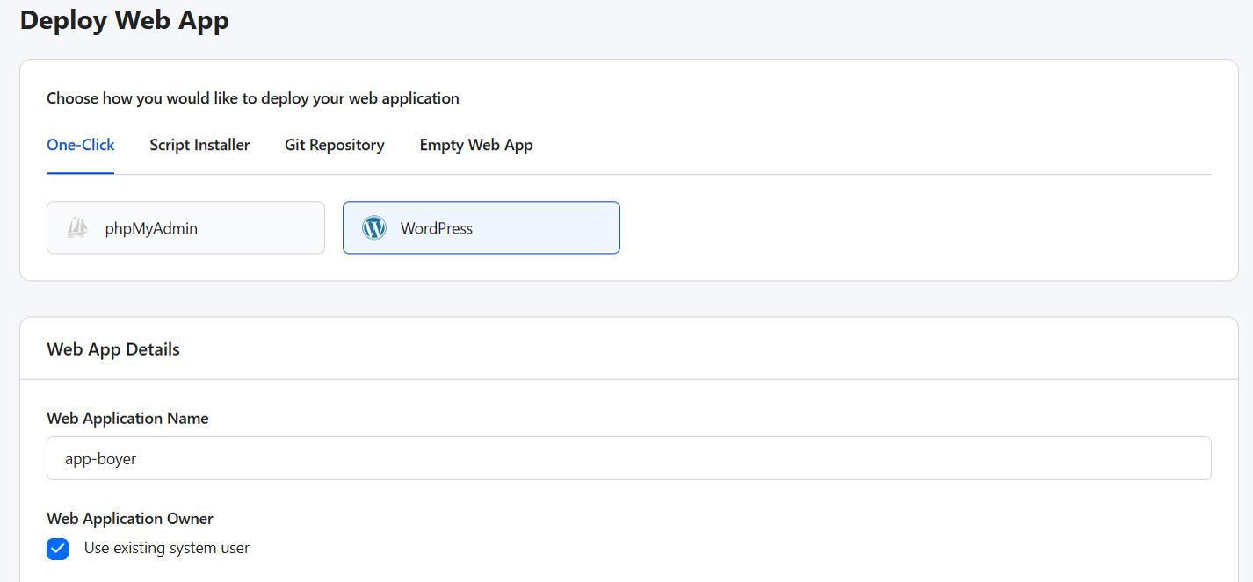The image size is (1253, 582).
Task: Click the phpMyAdmin sailboat icon
Action: (x=77, y=228)
